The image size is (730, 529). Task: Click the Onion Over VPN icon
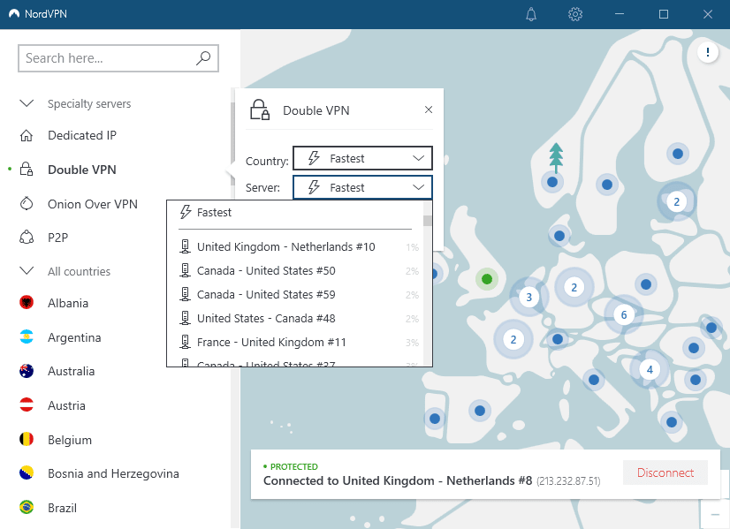coord(27,204)
